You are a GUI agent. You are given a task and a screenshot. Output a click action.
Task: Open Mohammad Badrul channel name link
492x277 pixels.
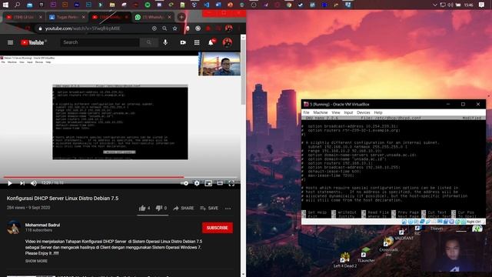pos(42,225)
